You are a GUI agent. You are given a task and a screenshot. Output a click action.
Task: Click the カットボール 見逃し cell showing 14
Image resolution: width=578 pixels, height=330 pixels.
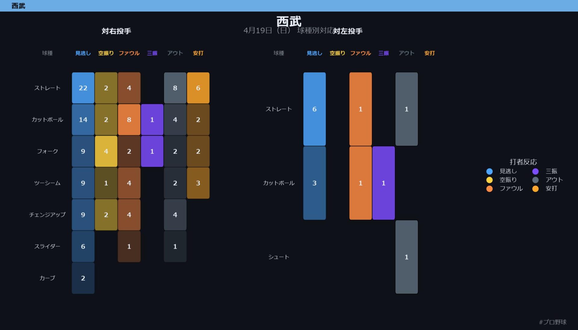point(83,119)
